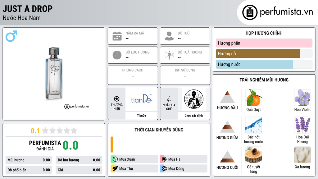Click the perfumer illustration icon
This screenshot has height=179, width=318.
pos(194,99)
